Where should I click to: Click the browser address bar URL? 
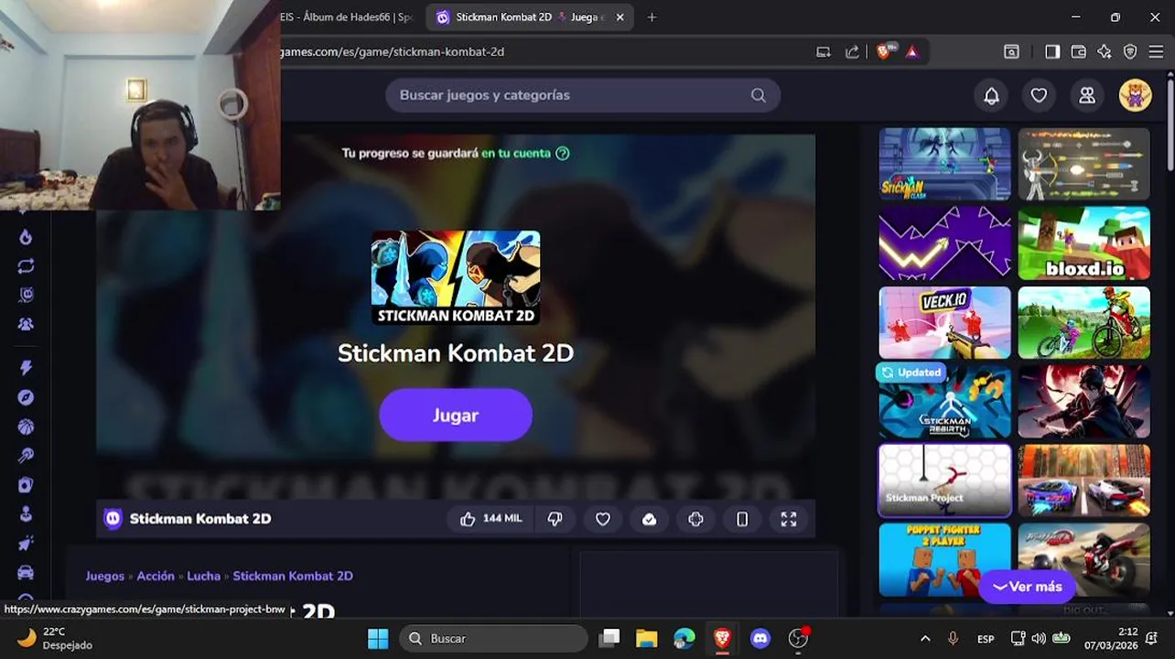click(x=393, y=52)
